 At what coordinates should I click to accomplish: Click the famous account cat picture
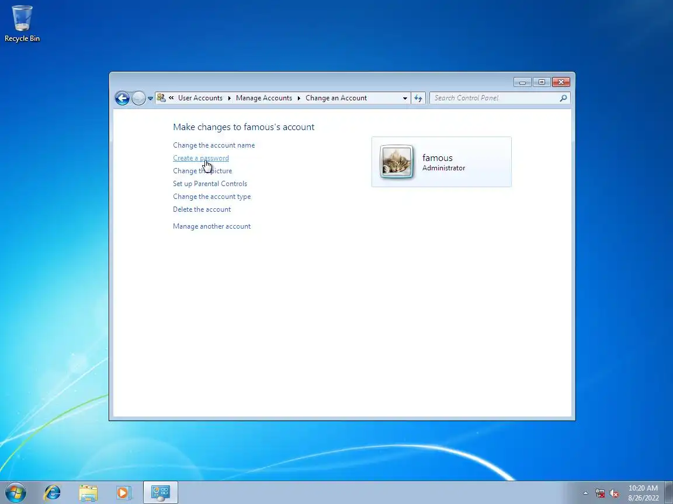[x=397, y=162]
